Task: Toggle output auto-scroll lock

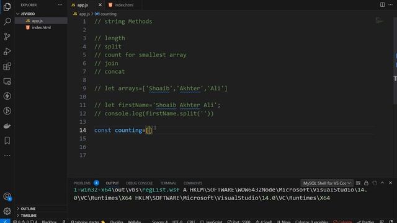Action: (366, 183)
